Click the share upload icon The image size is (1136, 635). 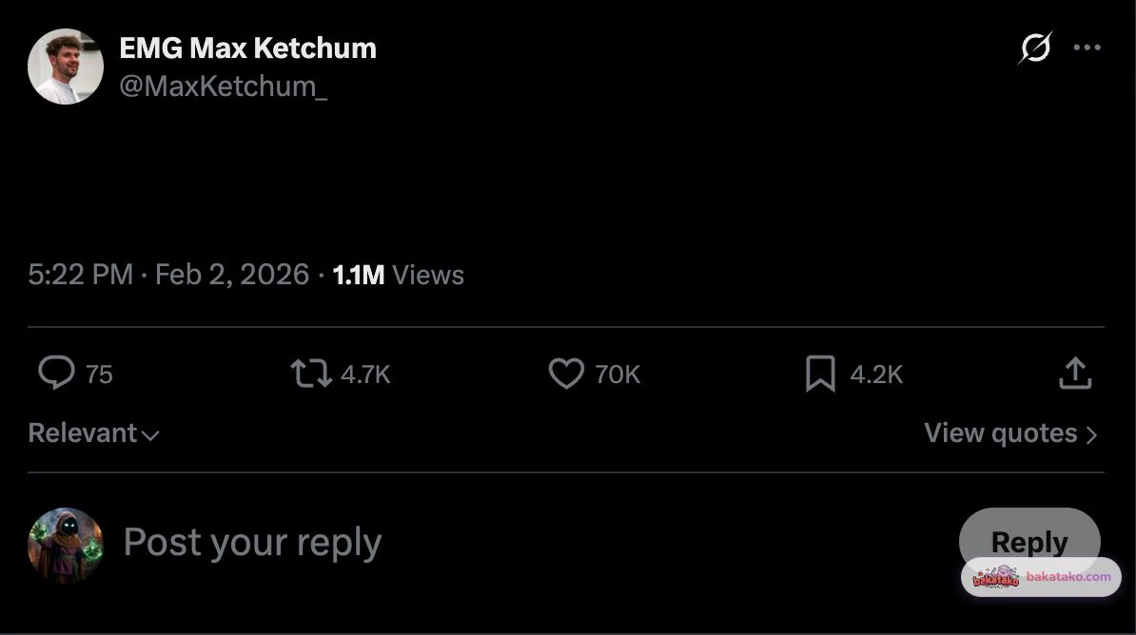1075,374
